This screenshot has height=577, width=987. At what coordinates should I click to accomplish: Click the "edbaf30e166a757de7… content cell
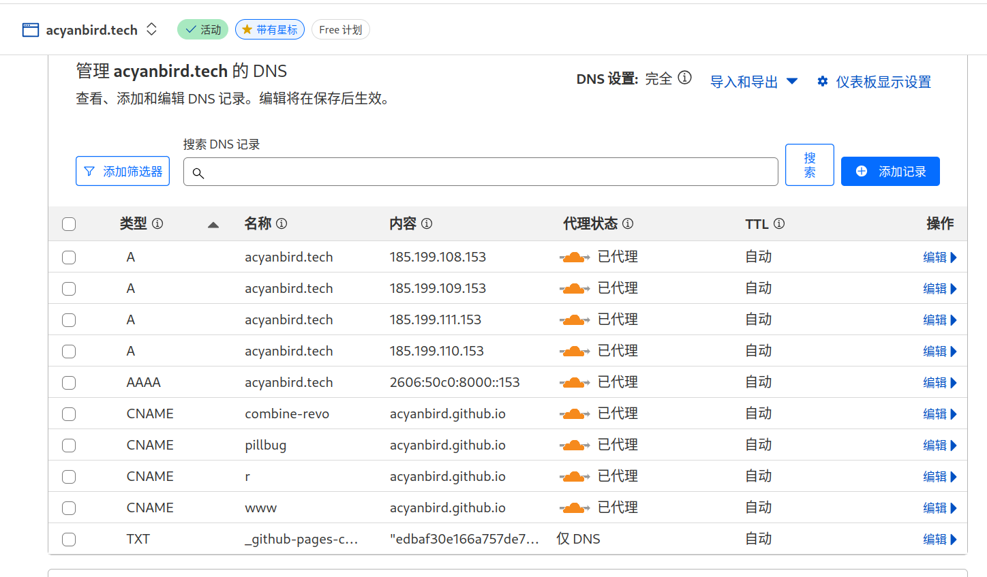pos(464,540)
